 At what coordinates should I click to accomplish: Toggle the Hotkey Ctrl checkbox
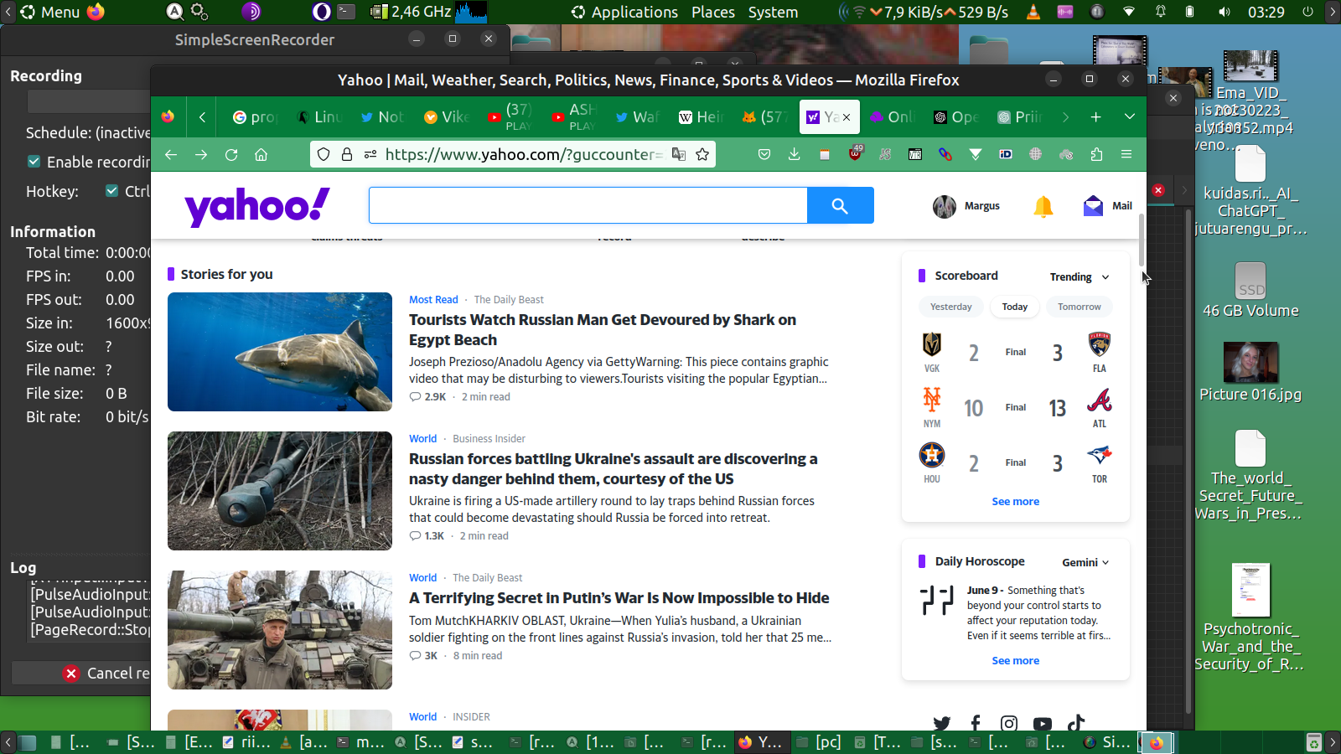click(x=112, y=191)
